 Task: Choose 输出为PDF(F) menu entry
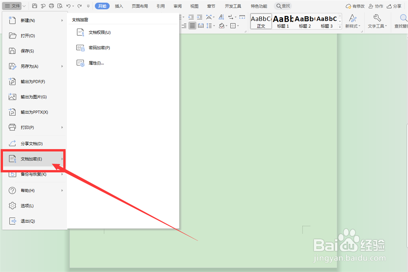(x=35, y=82)
